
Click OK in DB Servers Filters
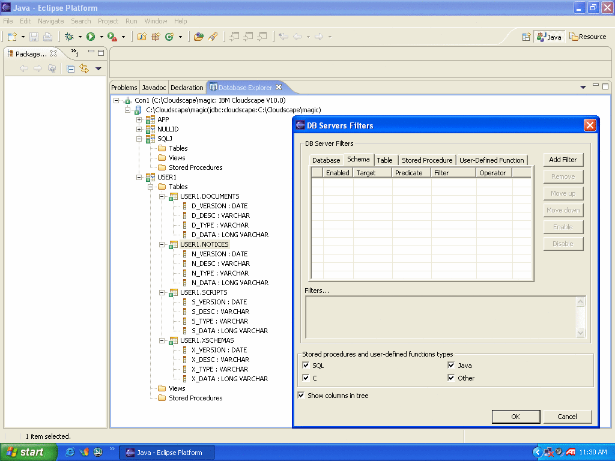pyautogui.click(x=515, y=416)
